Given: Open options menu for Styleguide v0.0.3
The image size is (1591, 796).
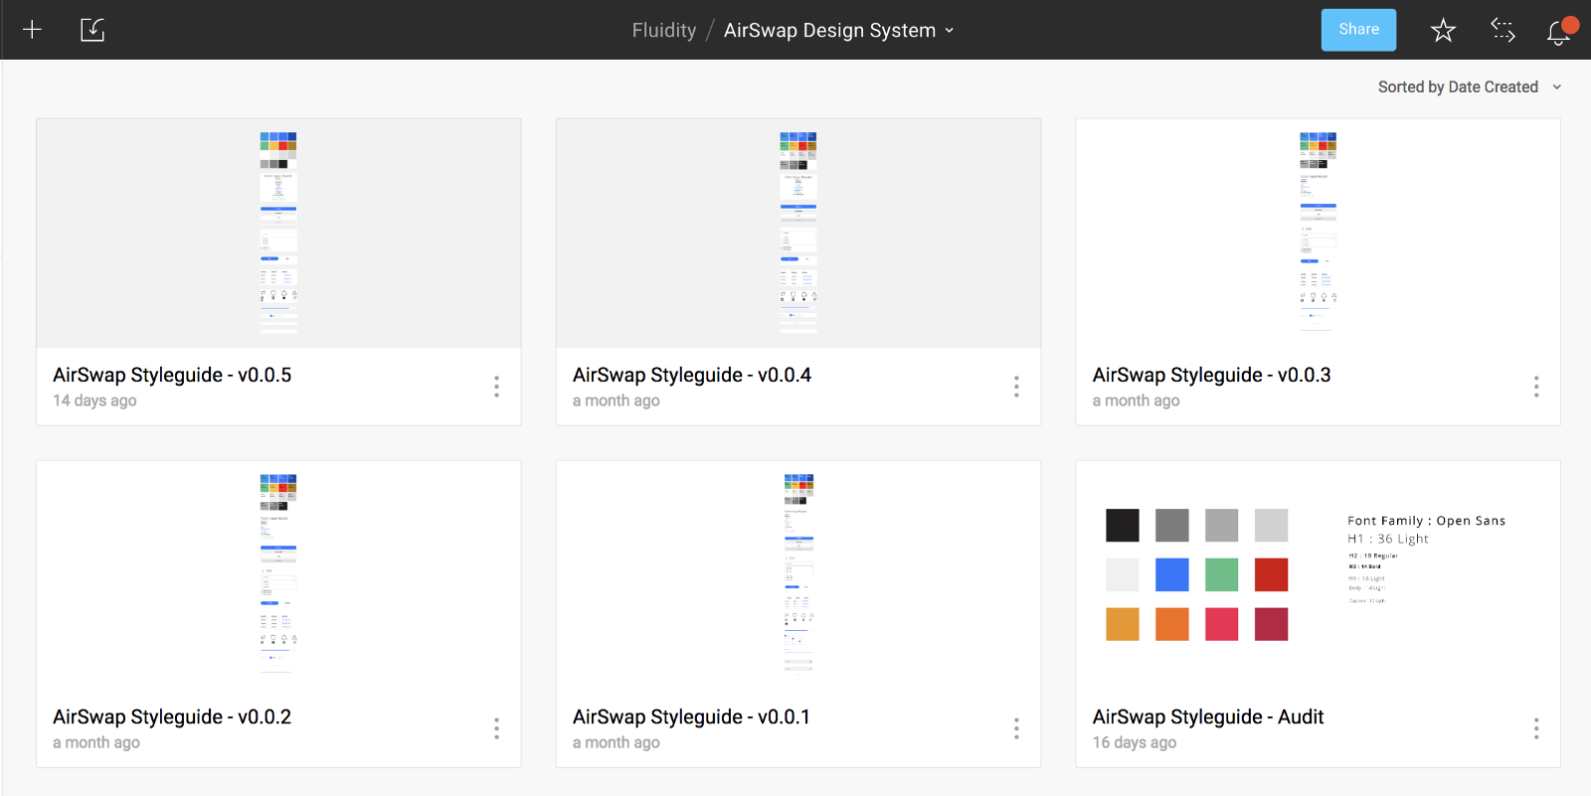Looking at the screenshot, I should pyautogui.click(x=1536, y=387).
